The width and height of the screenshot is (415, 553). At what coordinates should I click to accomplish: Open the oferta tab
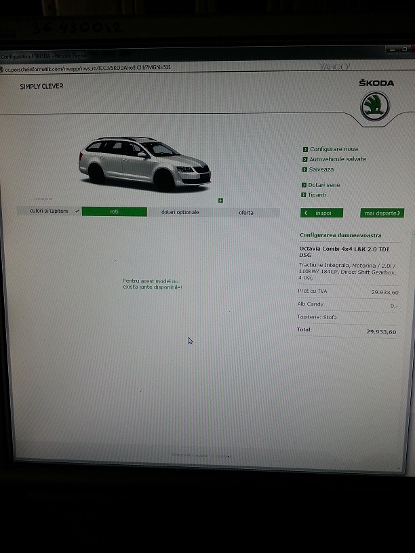pos(246,213)
